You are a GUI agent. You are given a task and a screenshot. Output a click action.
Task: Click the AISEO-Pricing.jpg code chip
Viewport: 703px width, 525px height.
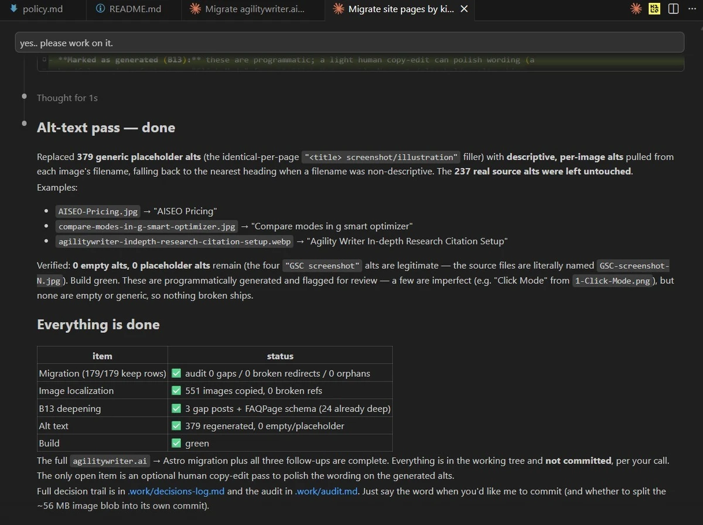click(x=98, y=211)
